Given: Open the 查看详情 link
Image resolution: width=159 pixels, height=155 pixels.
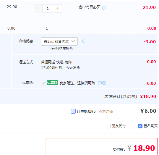Looking at the screenshot, I should pyautogui.click(x=106, y=112).
